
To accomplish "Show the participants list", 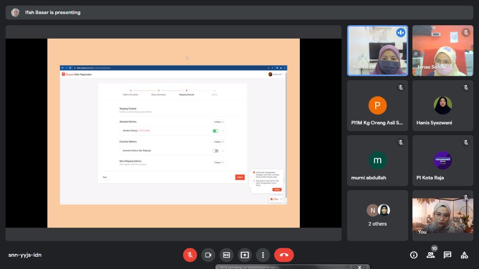I will (430, 255).
